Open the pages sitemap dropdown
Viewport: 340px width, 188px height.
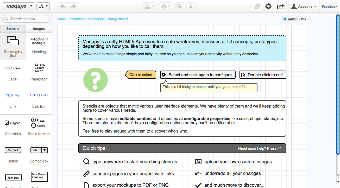[x=43, y=6]
